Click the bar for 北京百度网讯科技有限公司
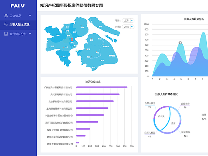 tap(81, 136)
